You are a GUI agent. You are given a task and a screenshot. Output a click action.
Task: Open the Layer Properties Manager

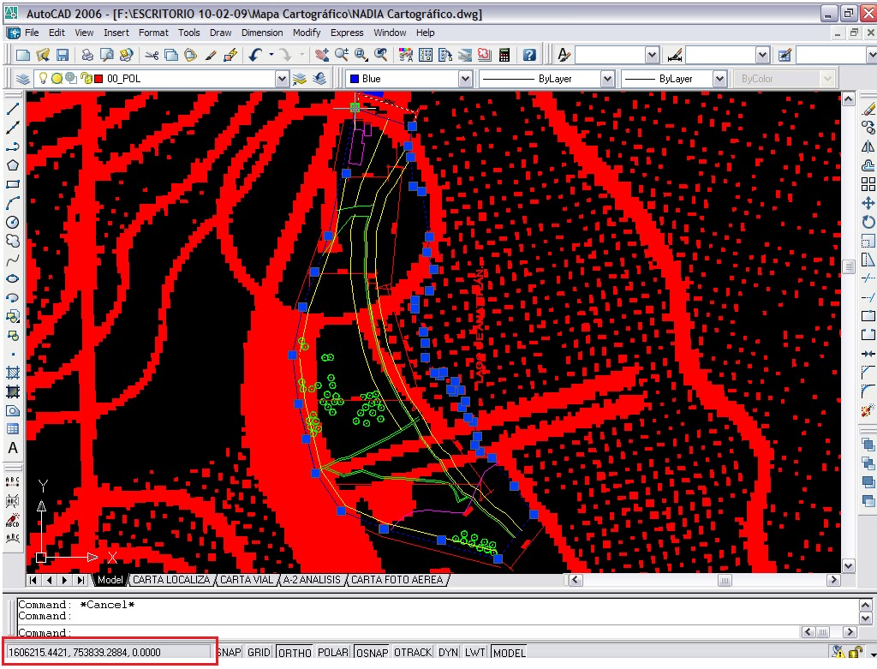pyautogui.click(x=23, y=79)
